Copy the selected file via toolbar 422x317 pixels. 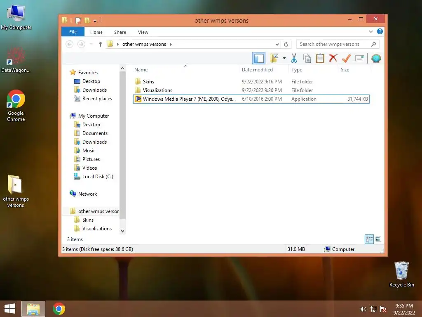click(x=307, y=58)
